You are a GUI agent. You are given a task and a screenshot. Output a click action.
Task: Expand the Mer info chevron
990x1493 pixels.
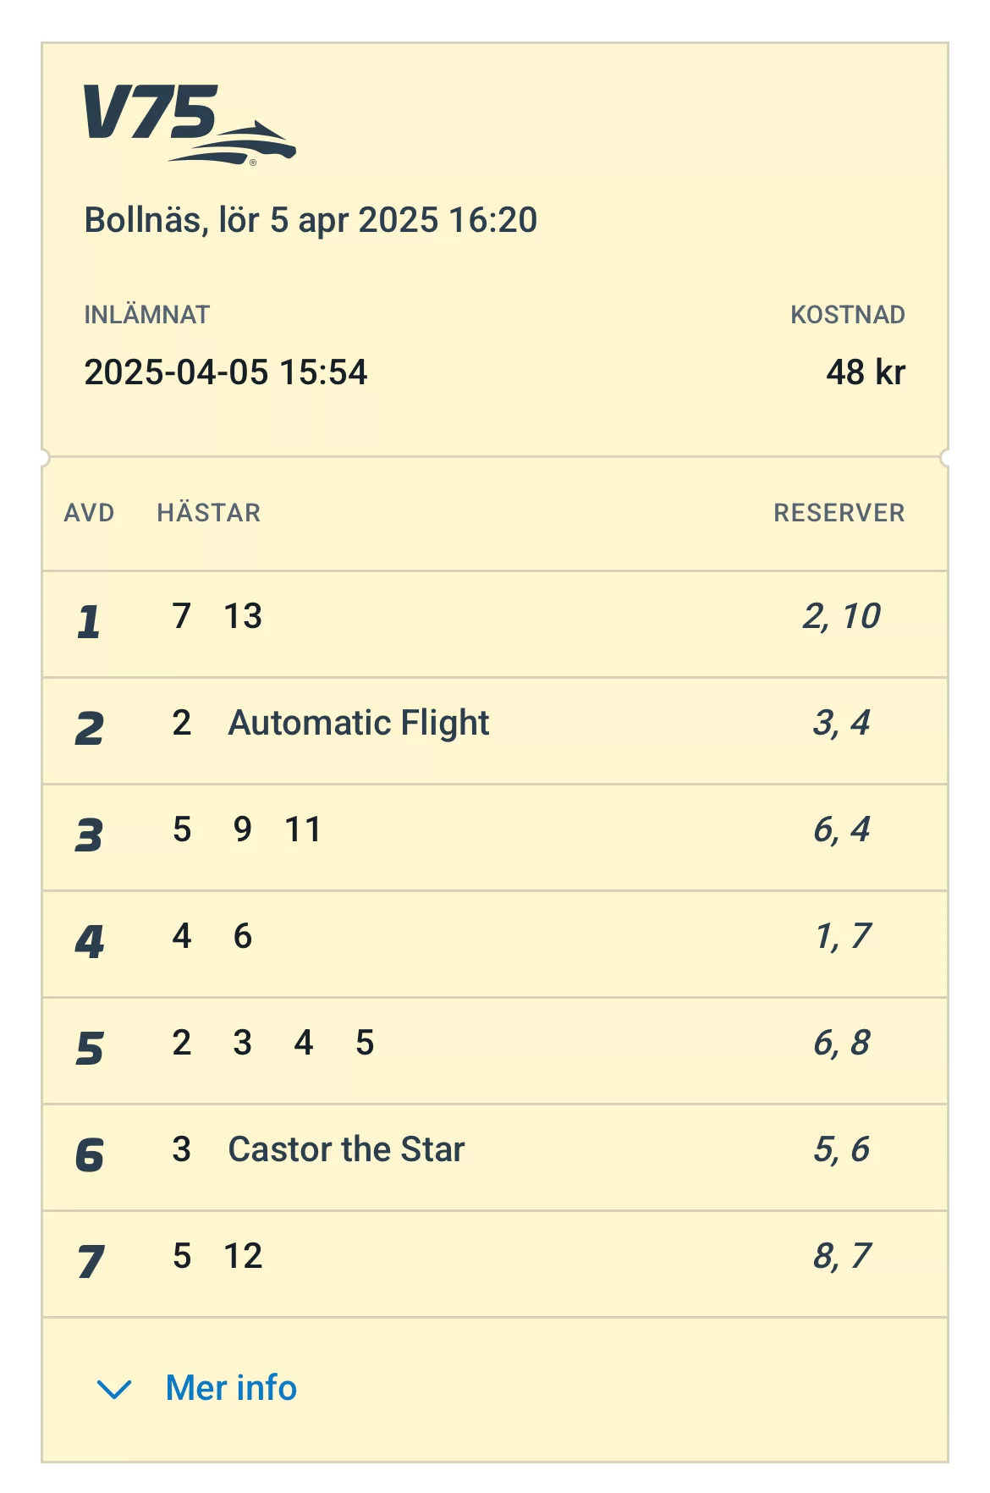pyautogui.click(x=114, y=1389)
